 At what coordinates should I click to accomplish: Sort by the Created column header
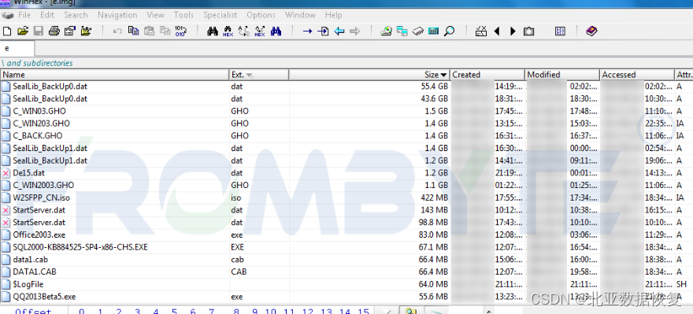tap(487, 75)
